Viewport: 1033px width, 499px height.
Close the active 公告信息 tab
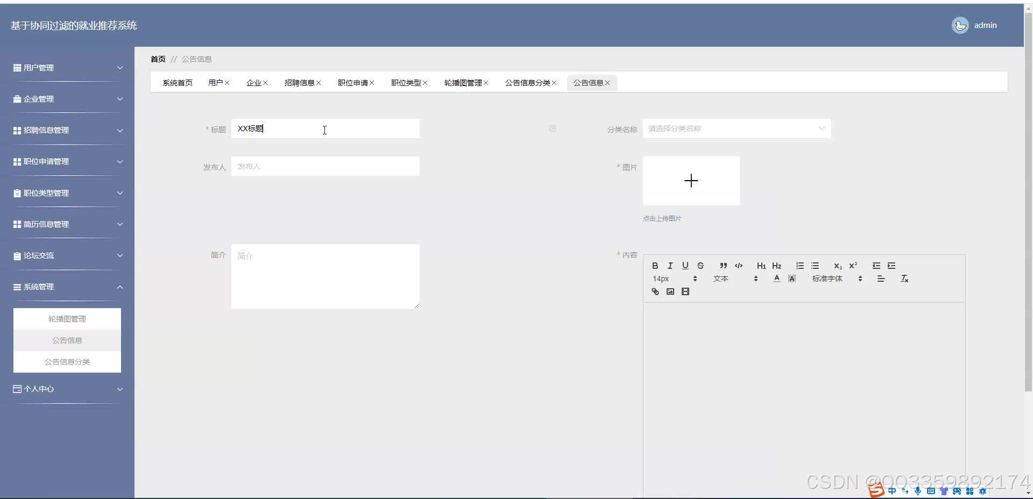pyautogui.click(x=607, y=83)
